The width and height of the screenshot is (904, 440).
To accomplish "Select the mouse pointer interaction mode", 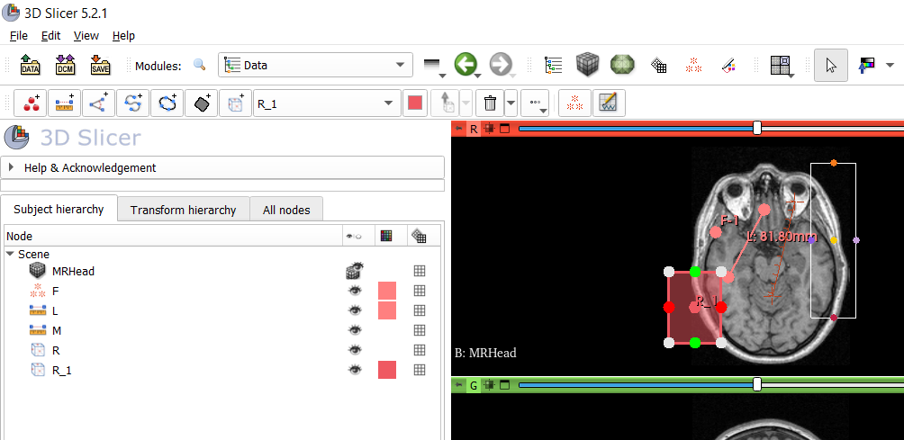I will [831, 65].
